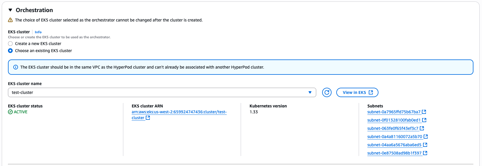The width and height of the screenshot is (482, 166).
Task: Click external link icon beside subnet-0a4a81160072a5b70
Action: click(426, 137)
